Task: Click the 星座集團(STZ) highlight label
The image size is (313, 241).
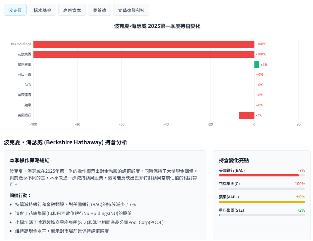Action: pyautogui.click(x=231, y=210)
